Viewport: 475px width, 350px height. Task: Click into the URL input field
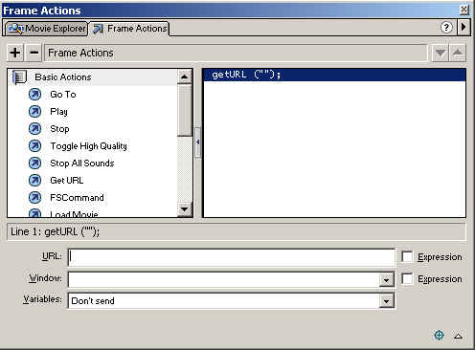tap(232, 257)
